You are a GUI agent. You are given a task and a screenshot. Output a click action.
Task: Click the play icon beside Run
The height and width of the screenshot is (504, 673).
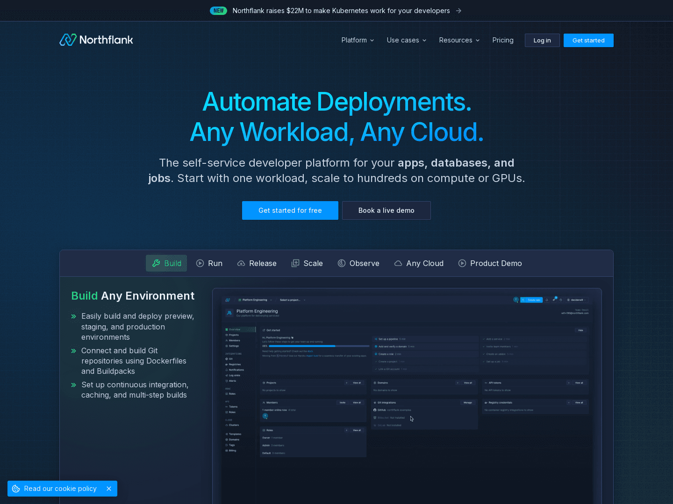coord(200,263)
